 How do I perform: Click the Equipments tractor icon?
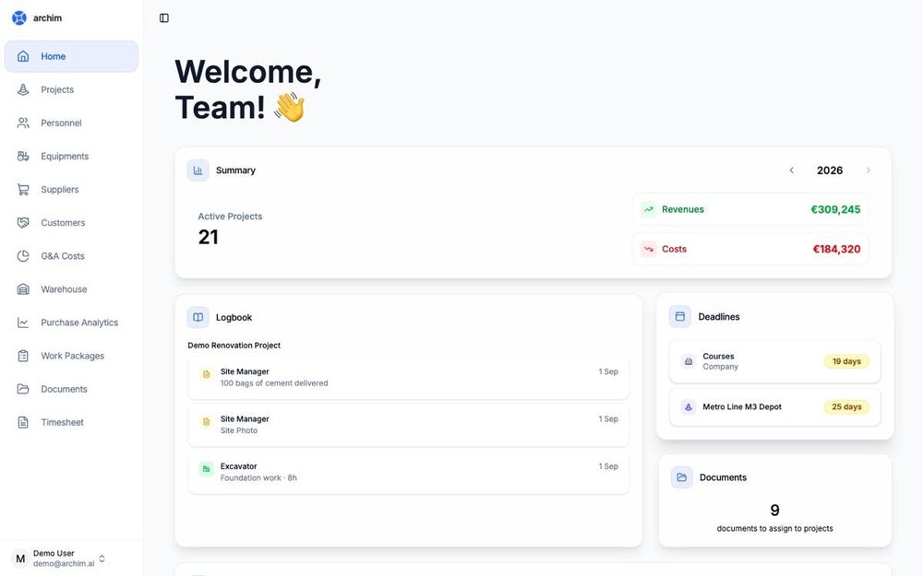coord(23,157)
